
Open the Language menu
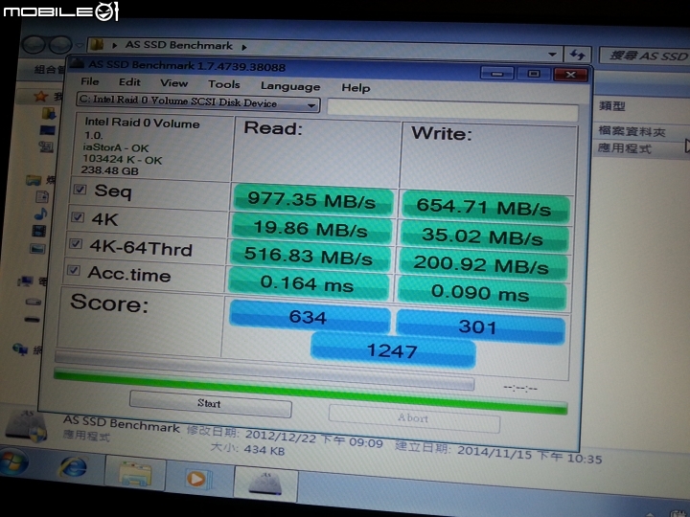(x=290, y=86)
